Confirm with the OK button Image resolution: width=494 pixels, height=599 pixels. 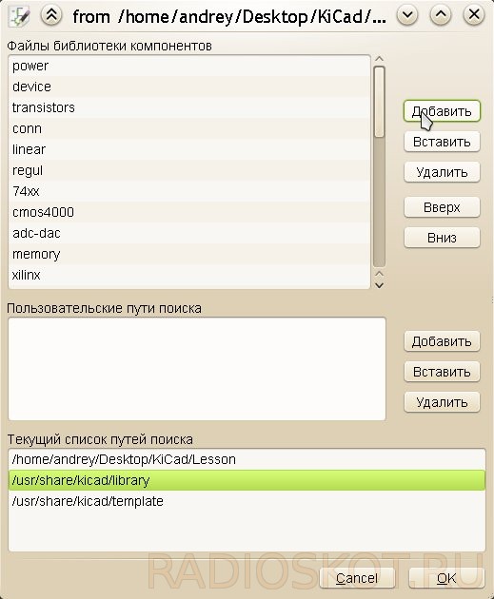(x=446, y=578)
